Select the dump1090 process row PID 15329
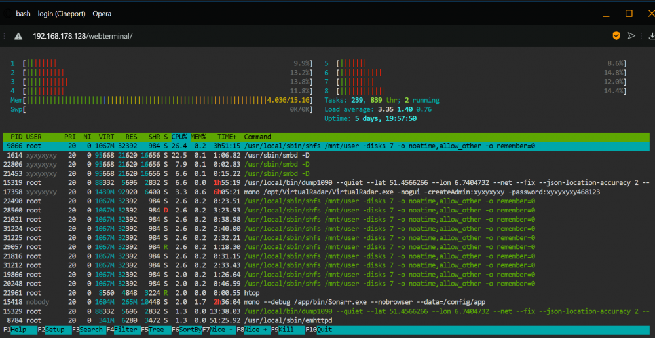The image size is (655, 338). (326, 311)
